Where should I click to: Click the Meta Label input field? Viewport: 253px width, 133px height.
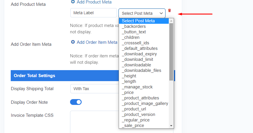93,13
